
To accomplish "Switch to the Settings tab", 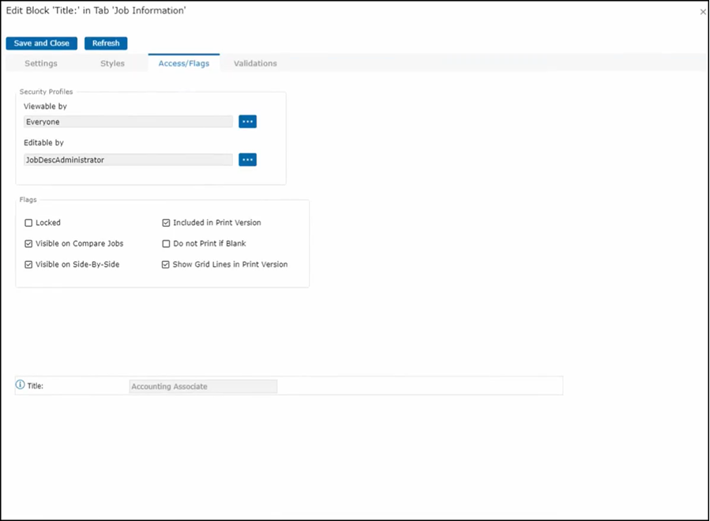I will (41, 63).
